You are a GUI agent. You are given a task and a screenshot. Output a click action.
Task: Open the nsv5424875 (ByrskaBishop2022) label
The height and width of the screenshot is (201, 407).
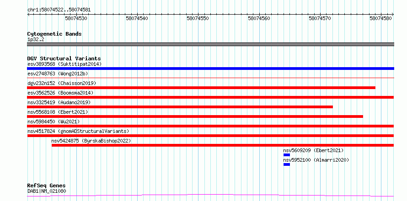pyautogui.click(x=91, y=141)
